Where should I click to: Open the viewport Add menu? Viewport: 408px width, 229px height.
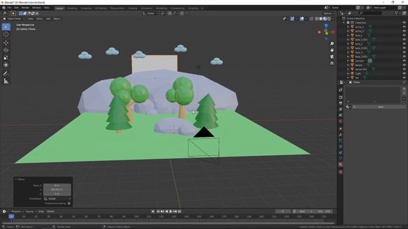point(48,18)
